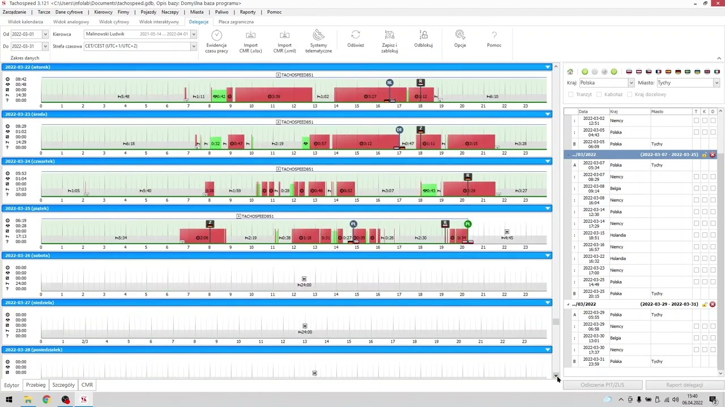This screenshot has height=407, width=725.
Task: Delete delegation 2022-03-29 - 2022-03-31 red X
Action: point(713,304)
